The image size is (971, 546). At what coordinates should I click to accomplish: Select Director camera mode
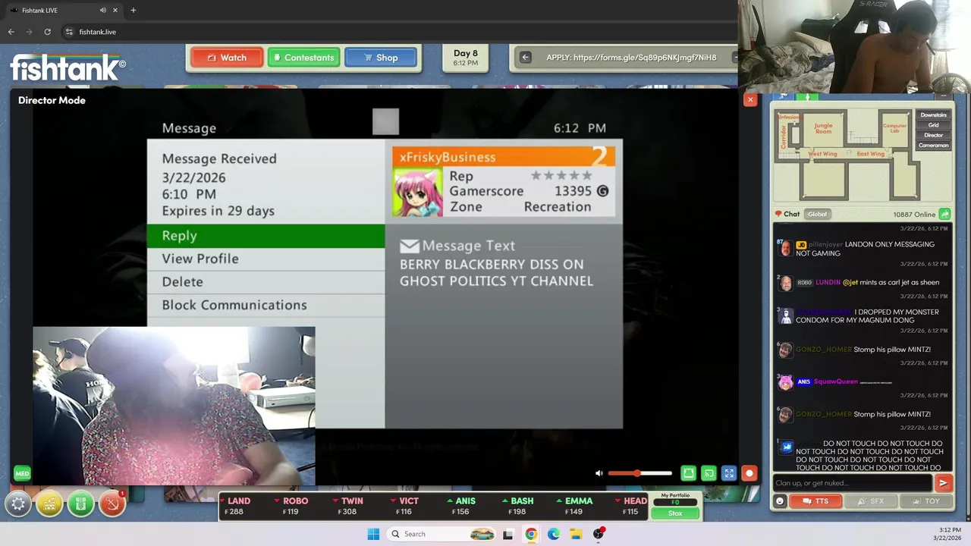click(x=933, y=135)
